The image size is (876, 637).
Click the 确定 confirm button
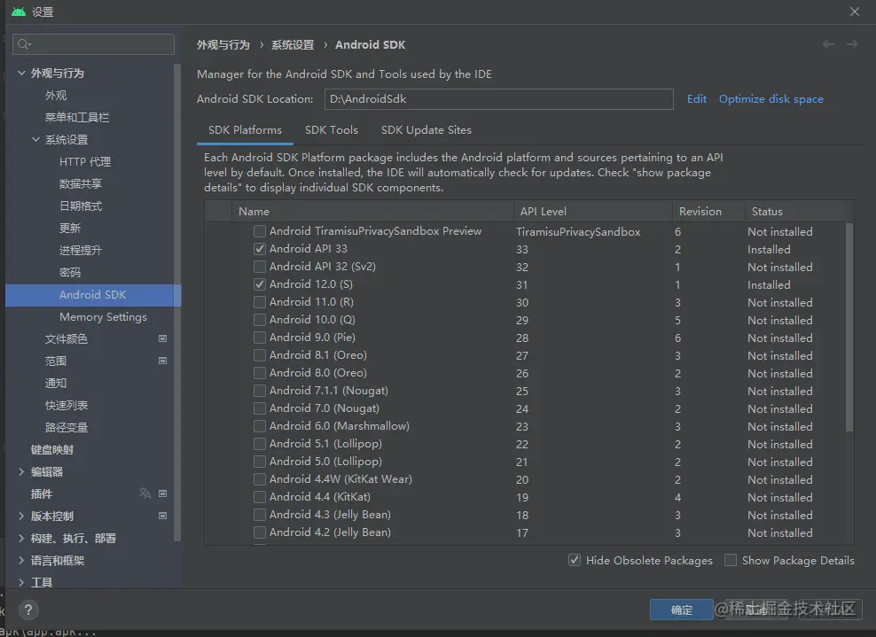point(682,610)
